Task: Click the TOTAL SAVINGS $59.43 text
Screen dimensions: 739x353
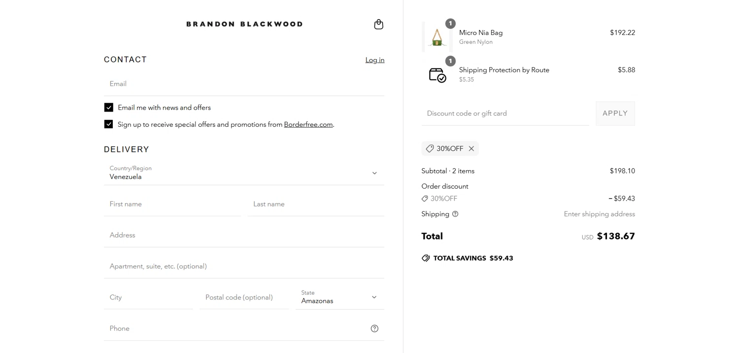Action: (473, 258)
